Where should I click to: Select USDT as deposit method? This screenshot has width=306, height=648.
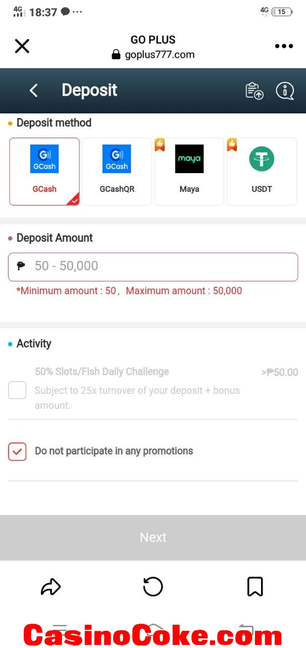click(x=262, y=172)
